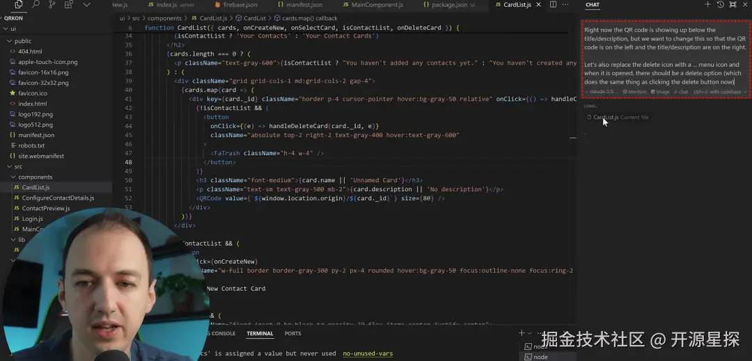Viewport: 752px width, 361px height.
Task: Click the src breadcrumb segment
Action: point(136,18)
